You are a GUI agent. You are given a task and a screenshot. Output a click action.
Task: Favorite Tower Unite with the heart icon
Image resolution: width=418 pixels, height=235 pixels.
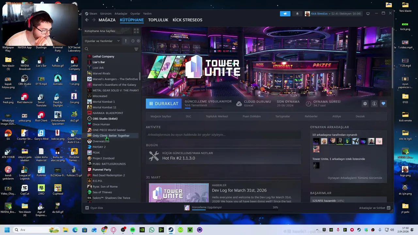(x=383, y=103)
